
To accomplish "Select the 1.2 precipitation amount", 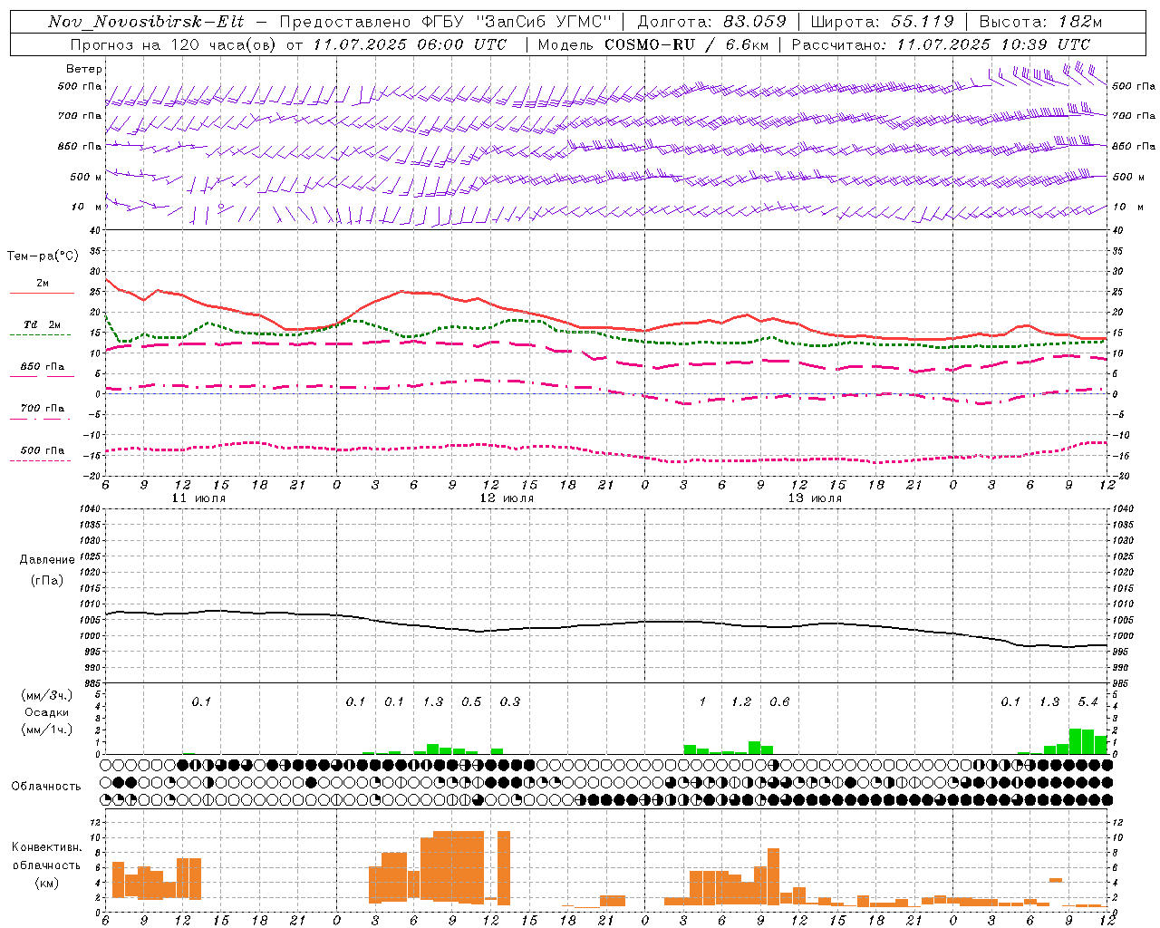I will pyautogui.click(x=741, y=701).
